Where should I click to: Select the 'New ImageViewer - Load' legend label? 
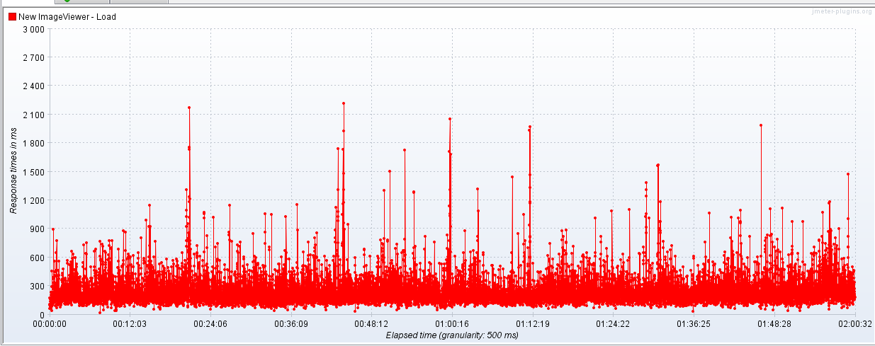[67, 16]
